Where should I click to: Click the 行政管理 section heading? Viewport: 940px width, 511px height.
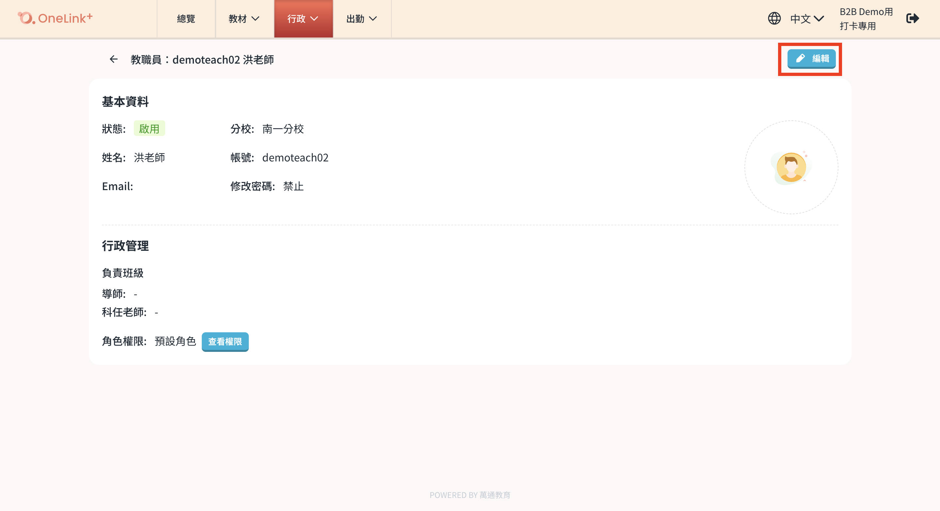(125, 246)
